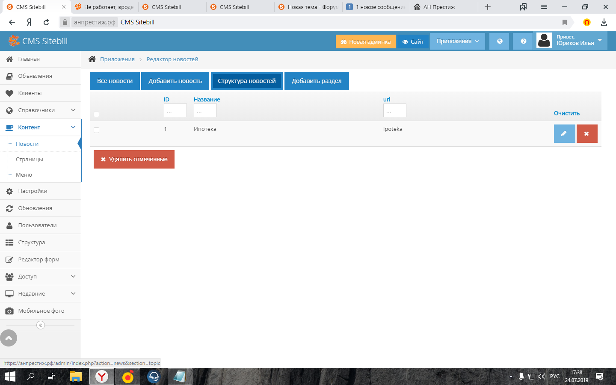Open Yandex Browser from the taskbar
The width and height of the screenshot is (616, 385).
pyautogui.click(x=102, y=376)
